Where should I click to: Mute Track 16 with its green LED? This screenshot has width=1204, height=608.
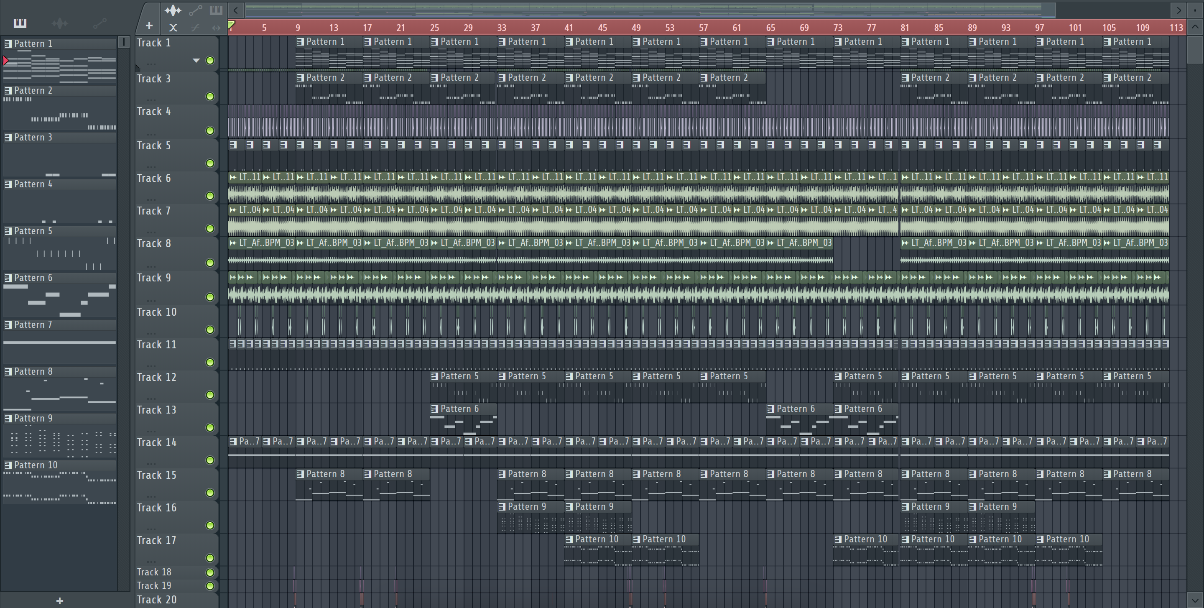[210, 525]
